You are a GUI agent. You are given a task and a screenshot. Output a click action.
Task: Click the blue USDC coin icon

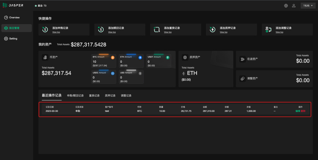click(112, 73)
